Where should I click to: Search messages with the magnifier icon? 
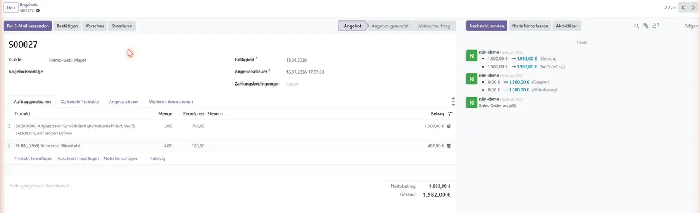(x=636, y=26)
